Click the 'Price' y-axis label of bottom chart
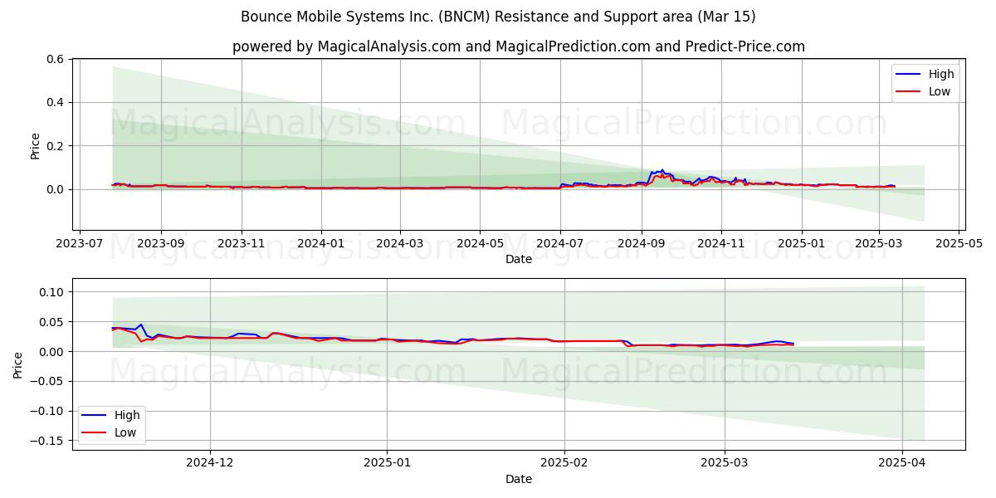The image size is (996, 498). (x=18, y=364)
